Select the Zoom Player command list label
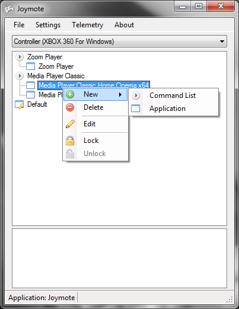The image size is (239, 309). pyautogui.click(x=44, y=57)
